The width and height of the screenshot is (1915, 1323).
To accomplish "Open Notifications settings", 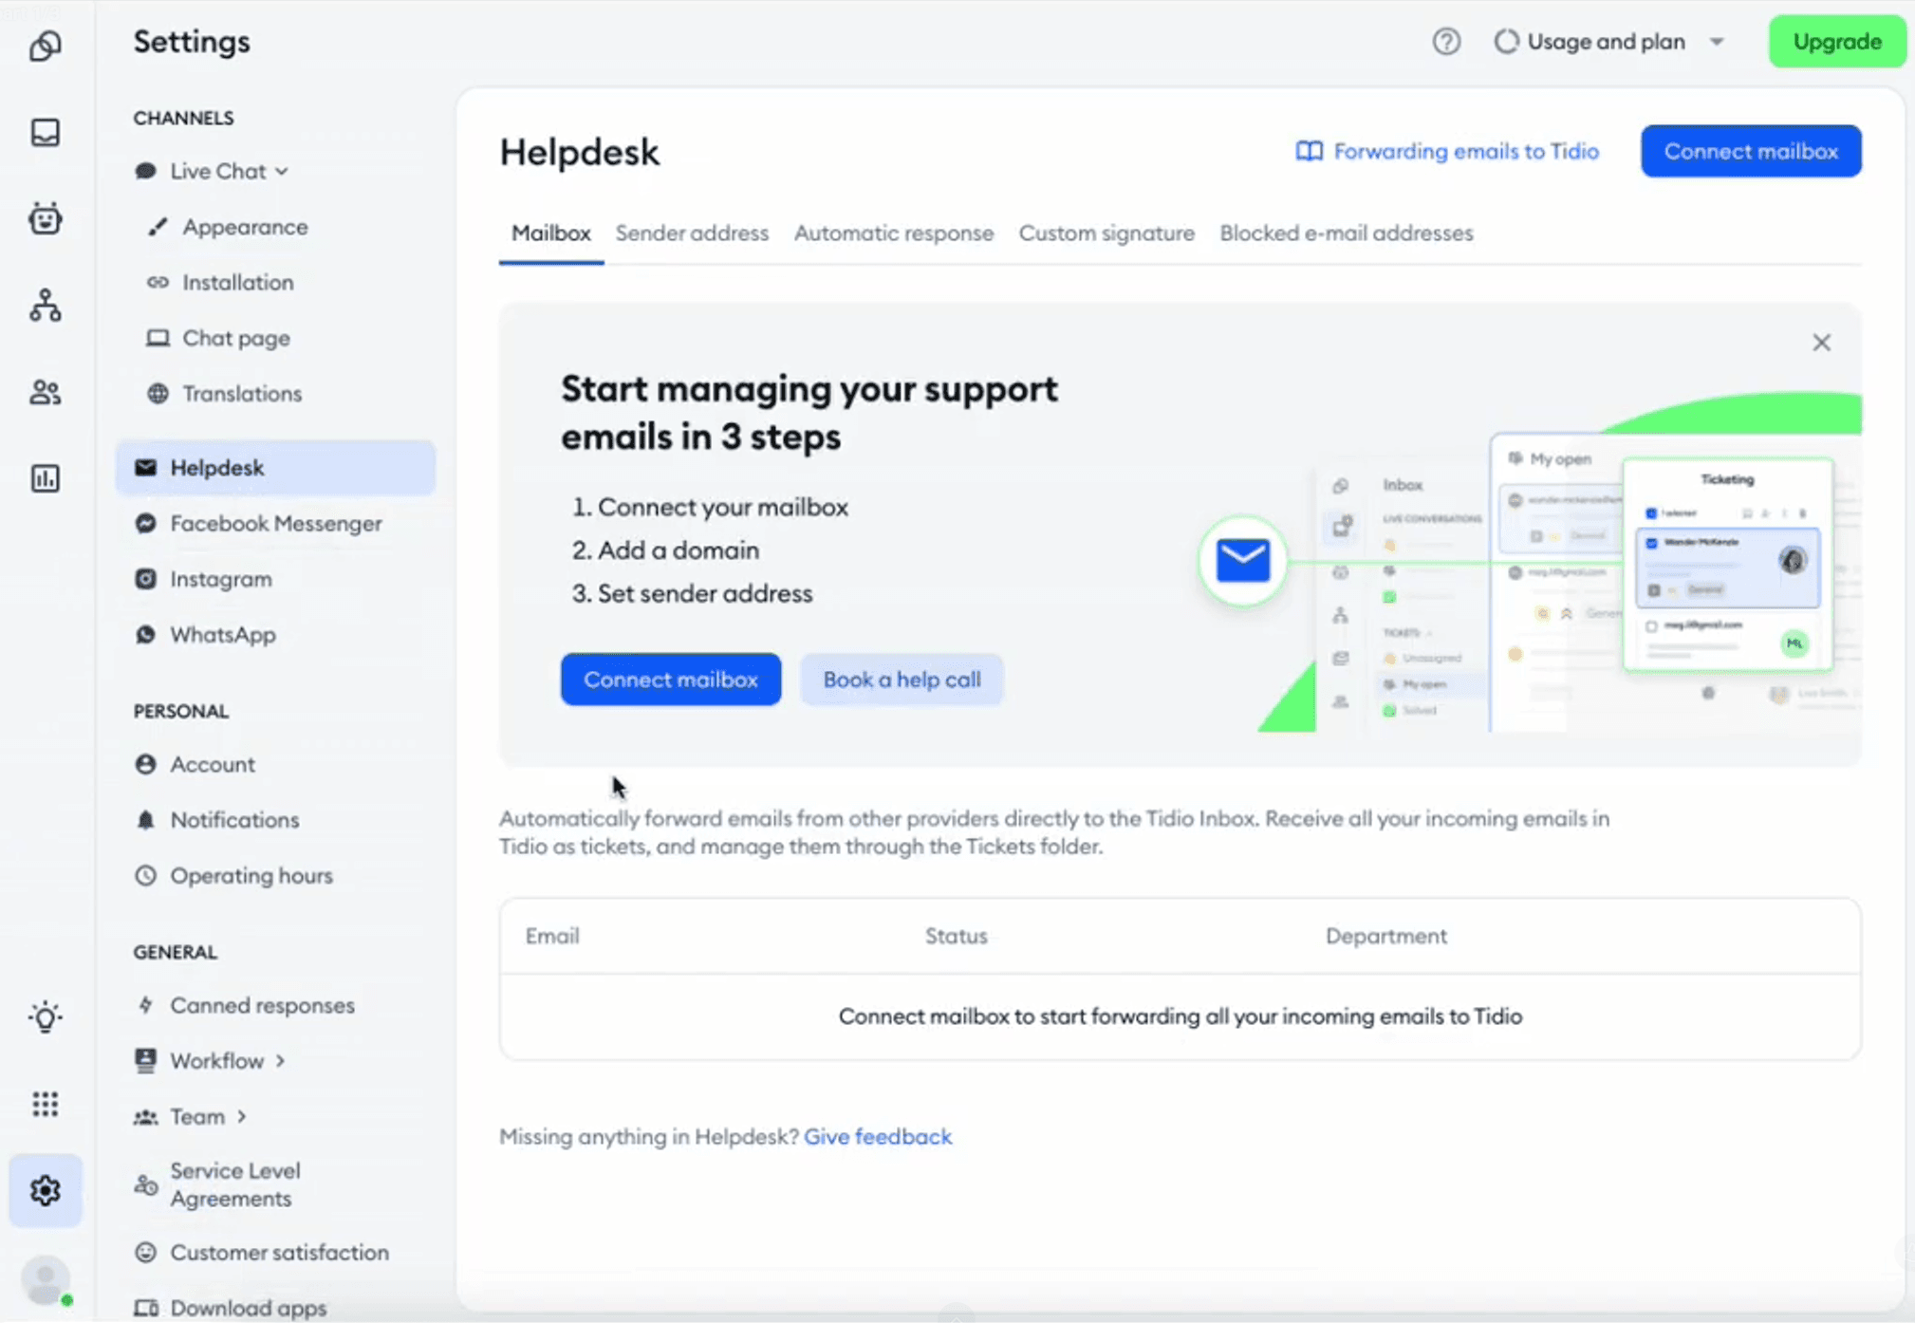I will pyautogui.click(x=216, y=819).
